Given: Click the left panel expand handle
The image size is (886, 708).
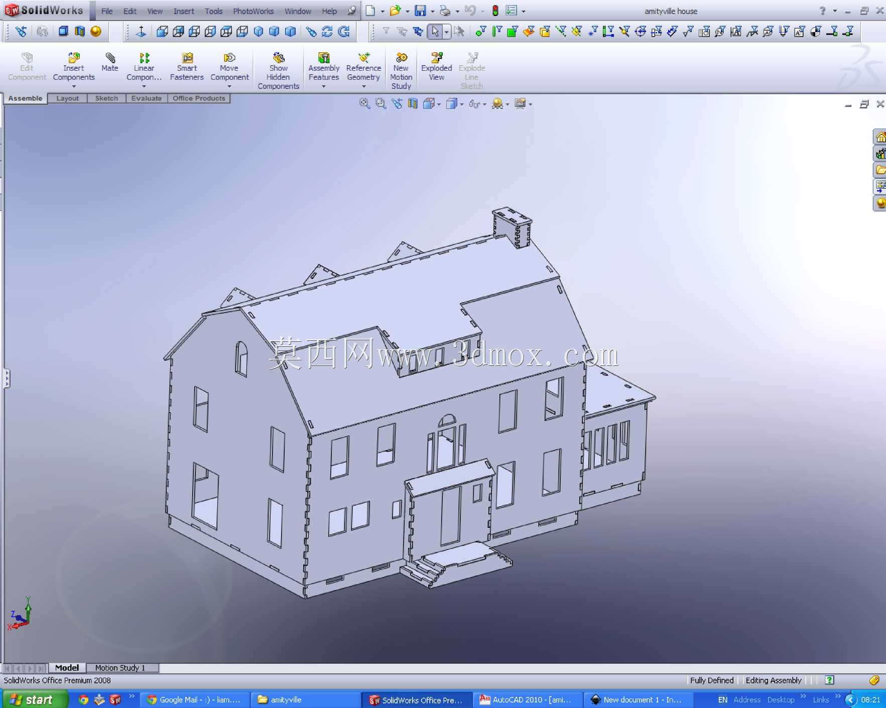Looking at the screenshot, I should [6, 378].
